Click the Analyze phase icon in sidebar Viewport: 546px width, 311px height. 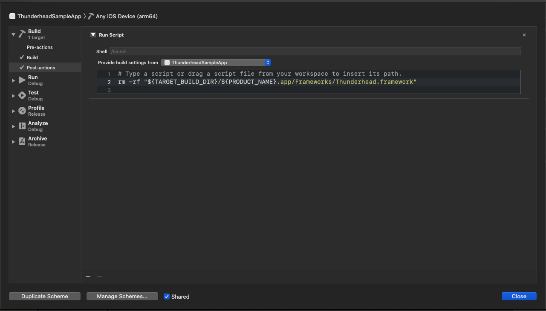click(22, 126)
